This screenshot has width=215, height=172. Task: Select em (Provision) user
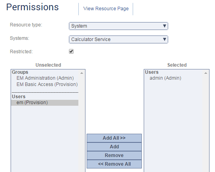[45, 103]
